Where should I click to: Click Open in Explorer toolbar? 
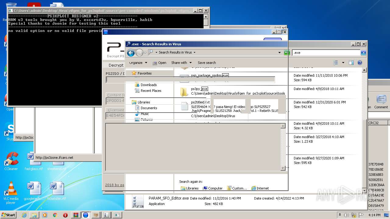click(159, 63)
